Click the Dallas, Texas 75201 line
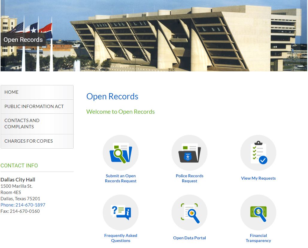The image size is (308, 248). 20,199
